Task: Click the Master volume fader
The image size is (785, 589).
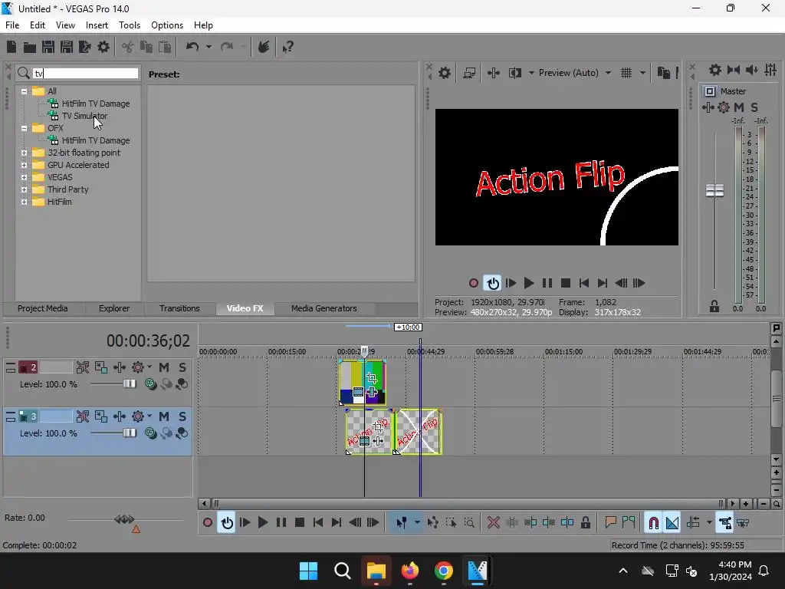Action: point(714,190)
